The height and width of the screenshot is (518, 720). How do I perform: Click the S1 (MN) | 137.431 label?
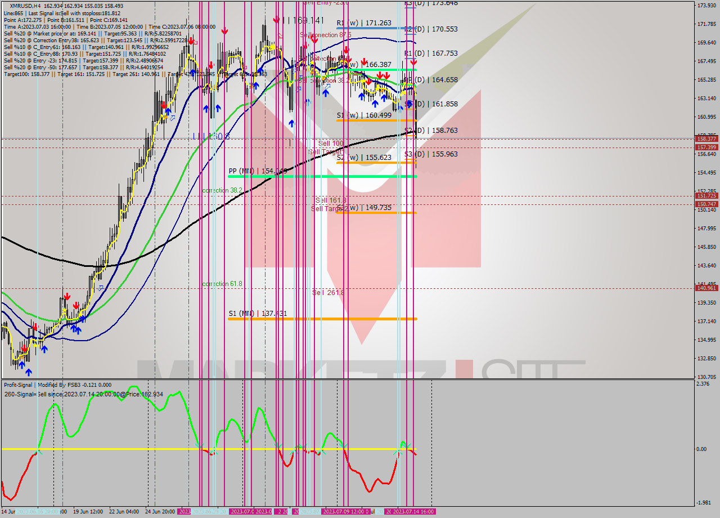(258, 314)
